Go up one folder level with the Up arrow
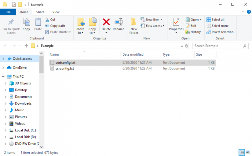Image resolution: width=252 pixels, height=156 pixels. pyautogui.click(x=26, y=46)
